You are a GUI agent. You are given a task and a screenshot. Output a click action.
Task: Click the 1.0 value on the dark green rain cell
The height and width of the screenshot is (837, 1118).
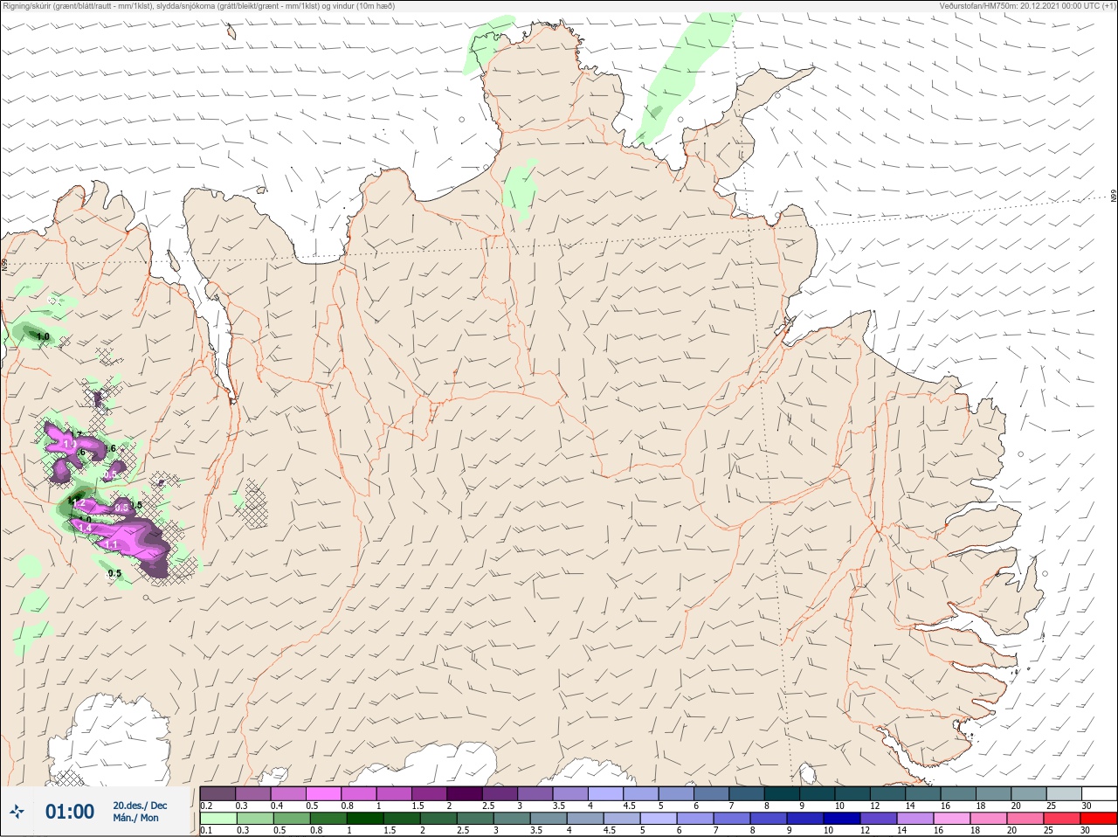[x=43, y=336]
